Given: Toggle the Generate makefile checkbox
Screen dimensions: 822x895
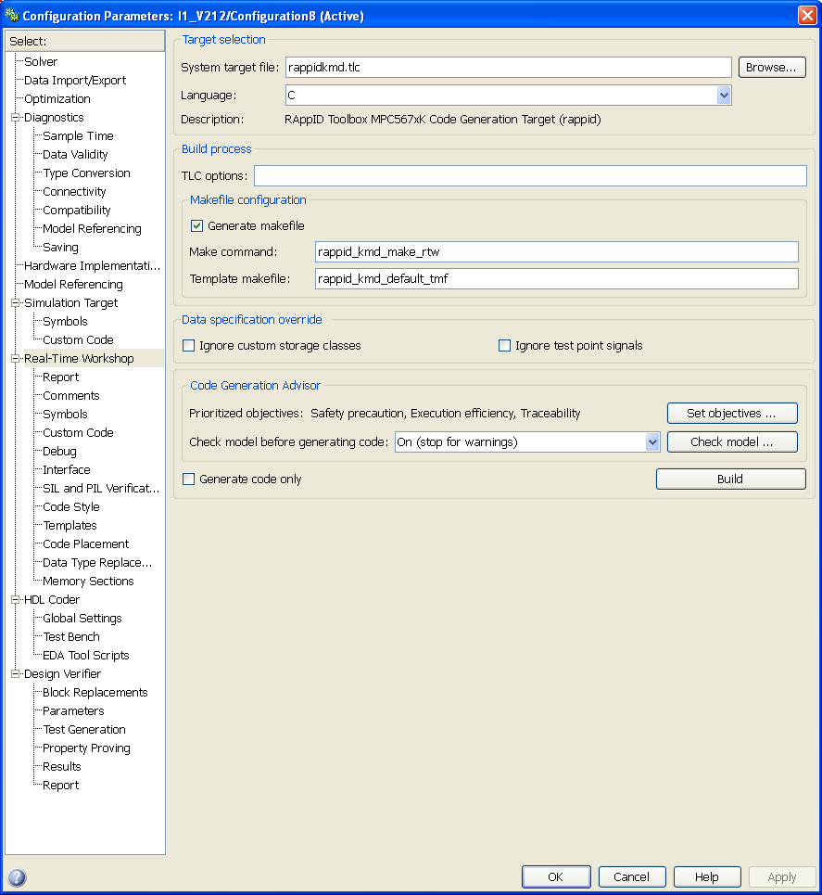Looking at the screenshot, I should pos(196,225).
